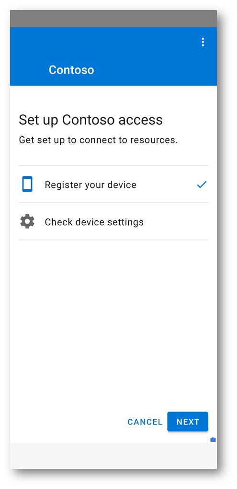Screen dimensions: 237x489
Task: Click empty space right of Check device settings
Action: point(176,222)
